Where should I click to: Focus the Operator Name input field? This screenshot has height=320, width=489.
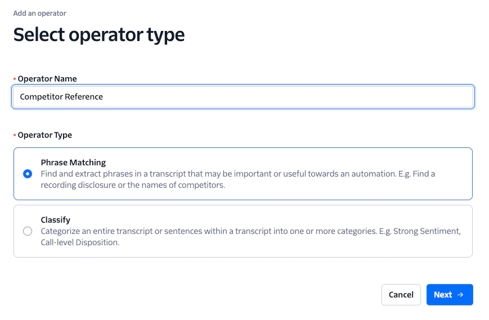(x=242, y=97)
